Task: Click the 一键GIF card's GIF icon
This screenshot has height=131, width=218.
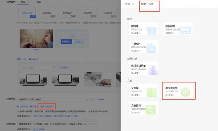Action: pyautogui.click(x=151, y=48)
